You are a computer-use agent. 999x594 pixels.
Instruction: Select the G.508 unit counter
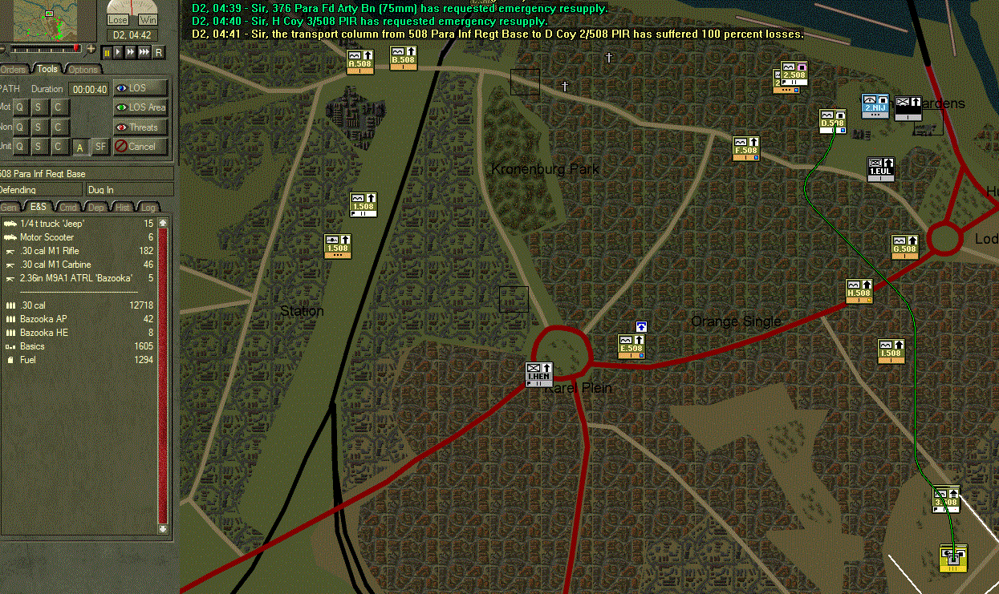click(905, 247)
